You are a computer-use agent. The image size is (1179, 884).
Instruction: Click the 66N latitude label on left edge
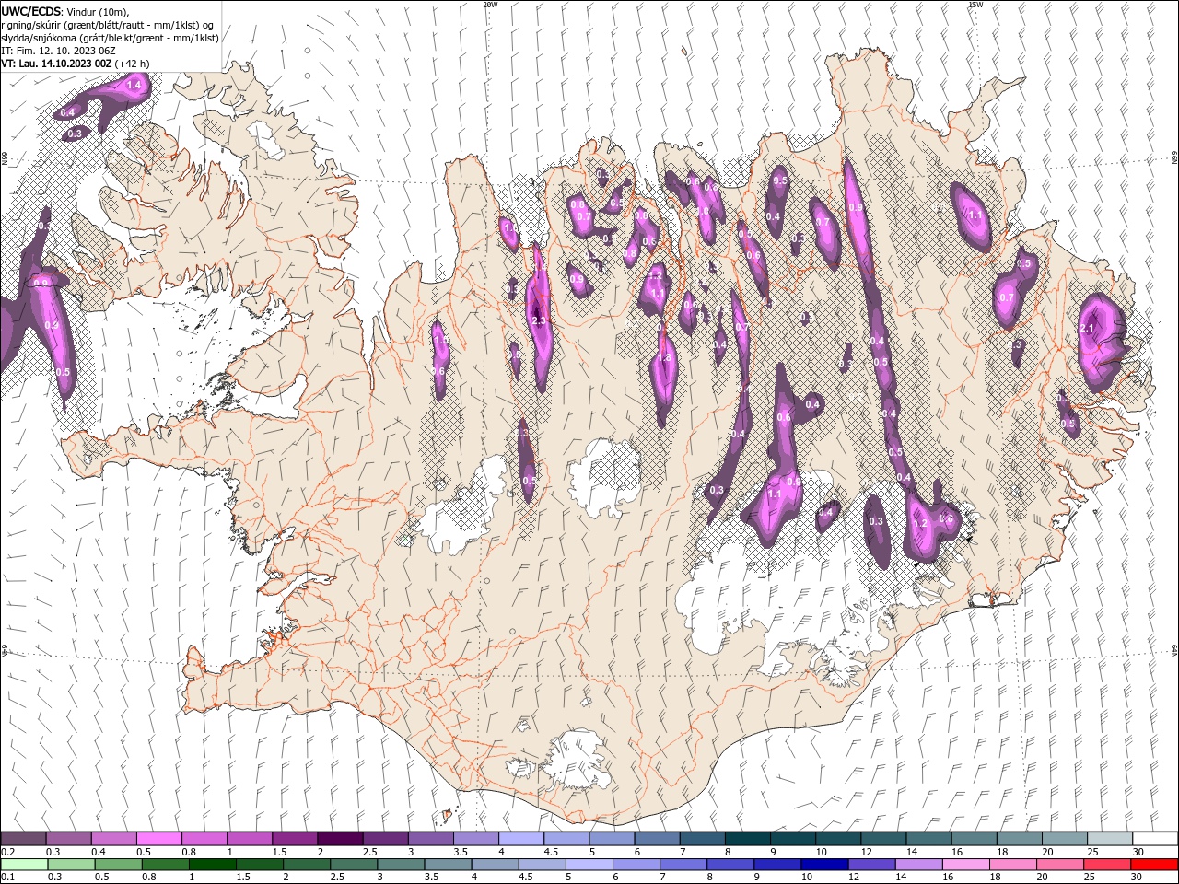pos(4,159)
